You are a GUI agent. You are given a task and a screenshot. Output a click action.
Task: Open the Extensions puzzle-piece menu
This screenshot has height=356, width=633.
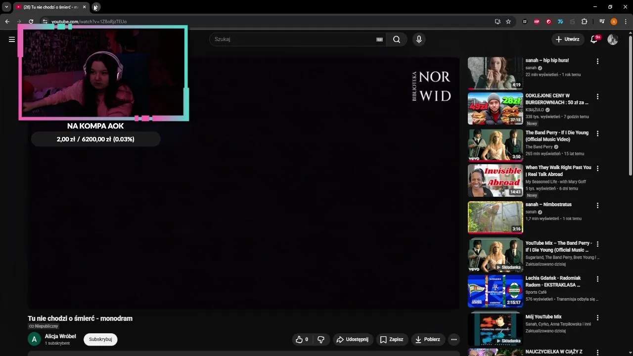(584, 22)
